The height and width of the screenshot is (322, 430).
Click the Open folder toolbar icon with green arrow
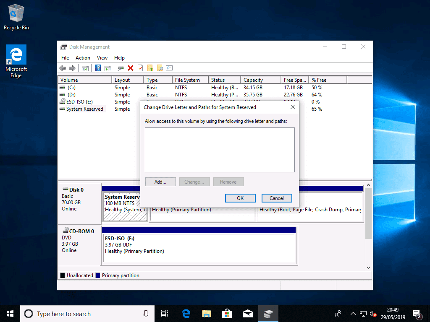[150, 68]
